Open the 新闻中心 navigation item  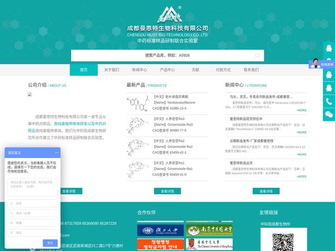point(140,70)
